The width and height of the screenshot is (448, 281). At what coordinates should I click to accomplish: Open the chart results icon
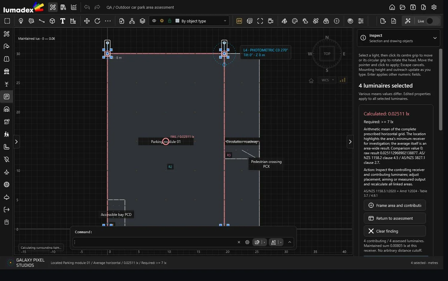(x=74, y=7)
